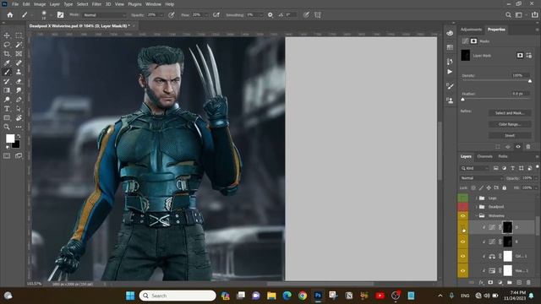Screen dimensions: 541x304
Task: Show the Deadpool group layer
Action: [x=462, y=207]
